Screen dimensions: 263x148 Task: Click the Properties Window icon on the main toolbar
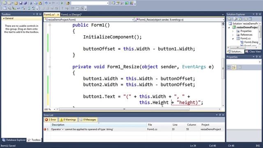[x=118, y=3]
